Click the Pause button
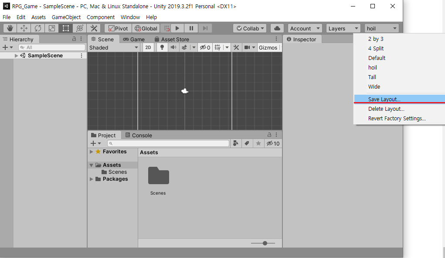This screenshot has height=258, width=445. (x=191, y=28)
